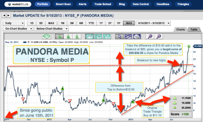Toggle the weekly W trade triangle button
Viewport: 203px width, 122px height.
click(68, 37)
